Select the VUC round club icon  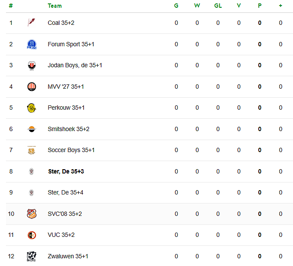point(32,235)
